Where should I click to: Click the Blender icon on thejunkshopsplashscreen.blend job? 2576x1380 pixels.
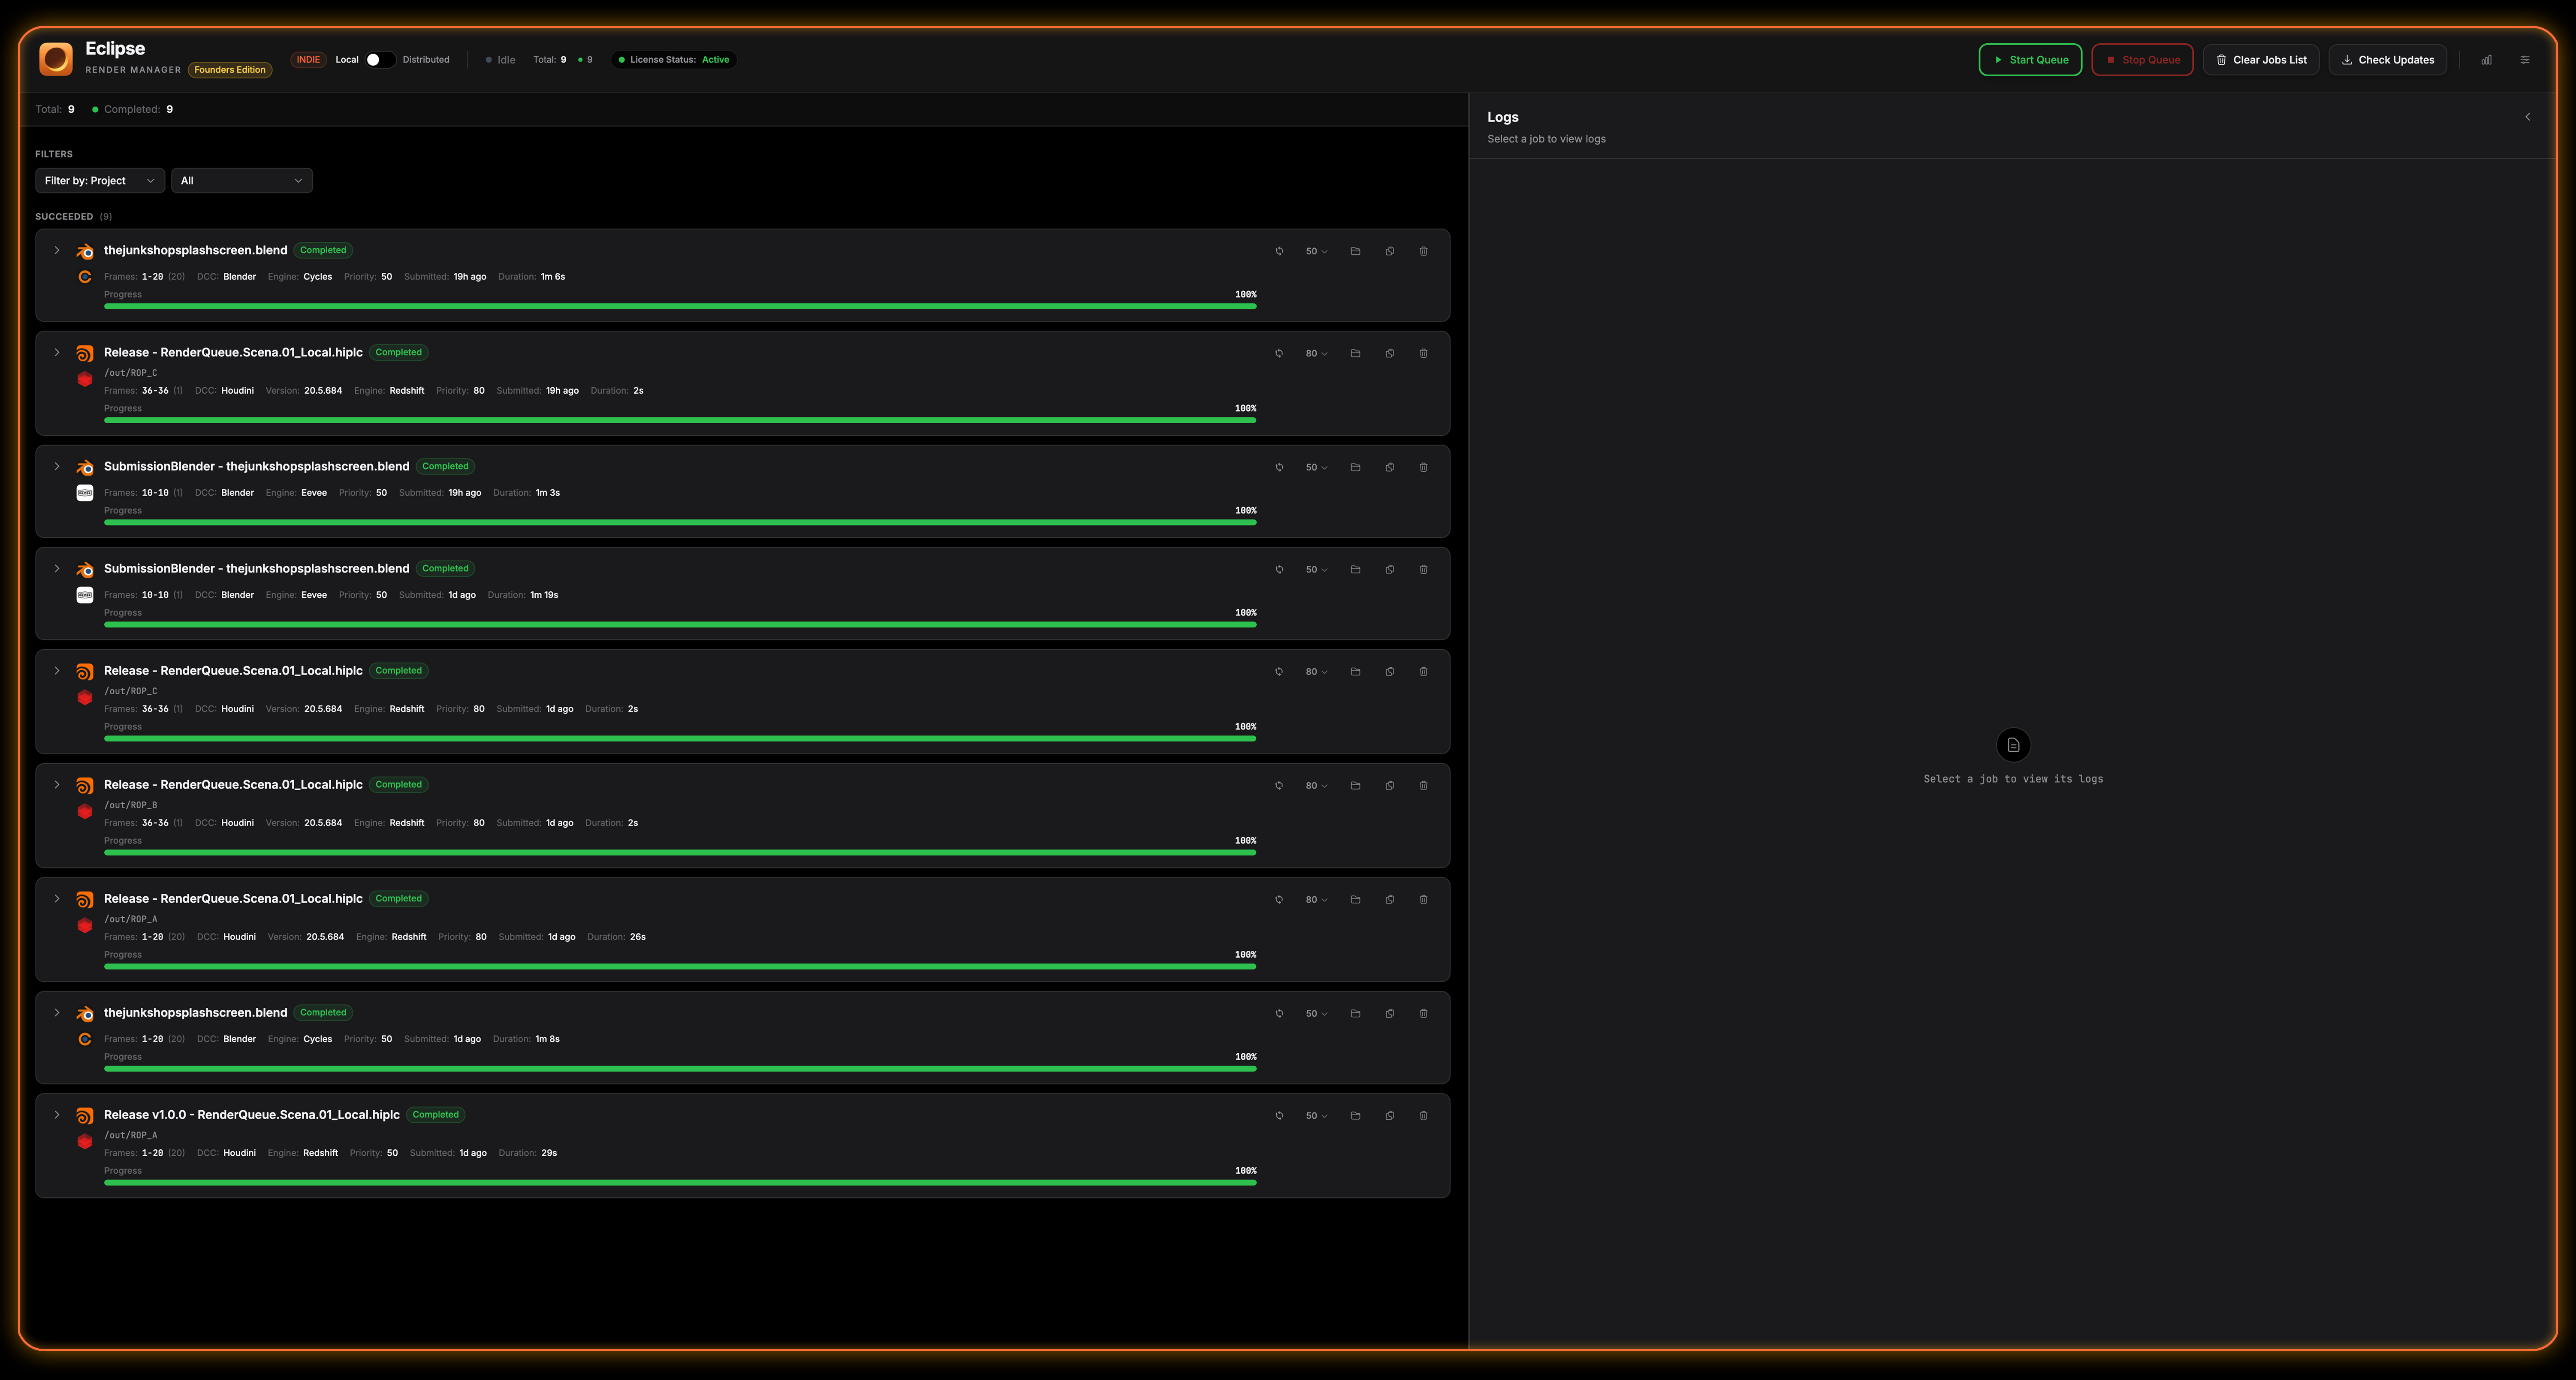tap(85, 251)
